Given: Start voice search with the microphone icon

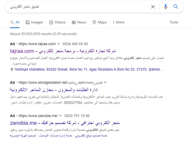Looking at the screenshot, I should pos(166,7).
